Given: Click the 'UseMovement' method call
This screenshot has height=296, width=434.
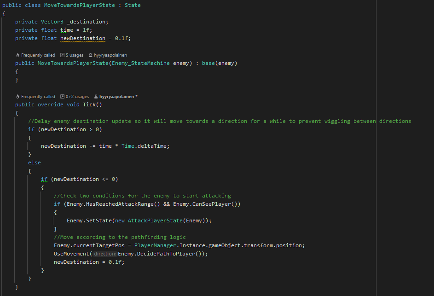Looking at the screenshot, I should click(71, 254).
